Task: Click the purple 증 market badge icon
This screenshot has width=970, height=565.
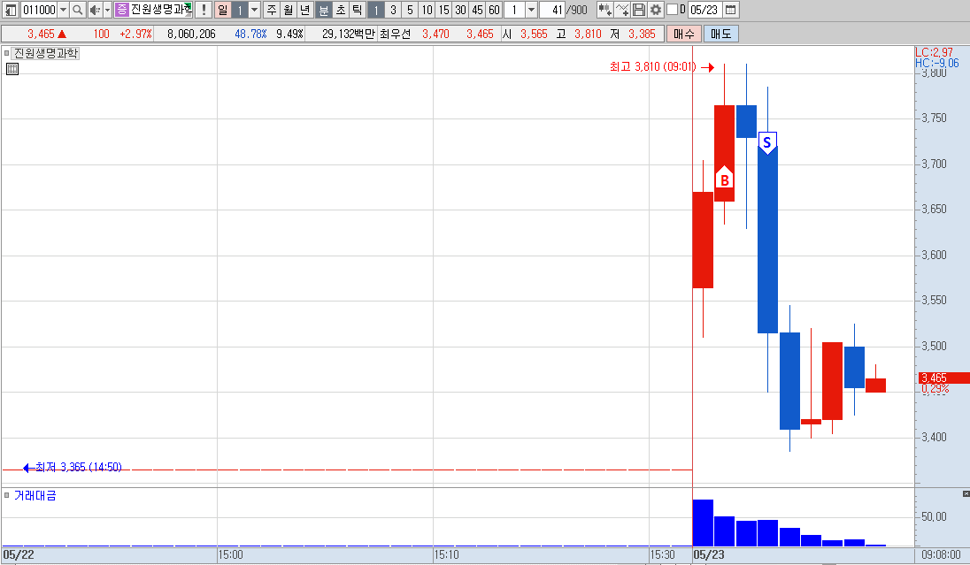Action: coord(121,10)
